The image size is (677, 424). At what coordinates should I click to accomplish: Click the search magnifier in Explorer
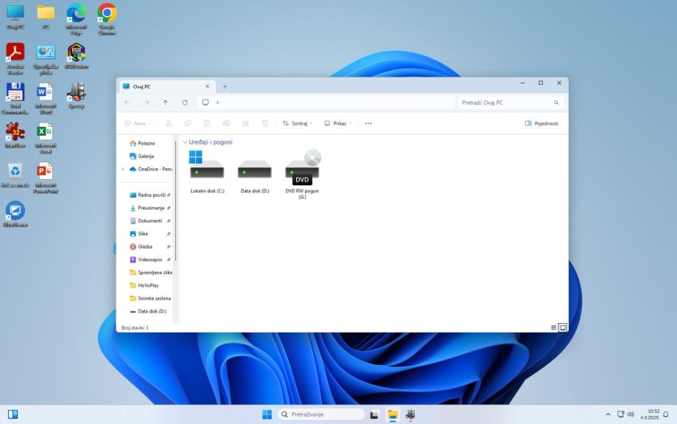[x=556, y=102]
